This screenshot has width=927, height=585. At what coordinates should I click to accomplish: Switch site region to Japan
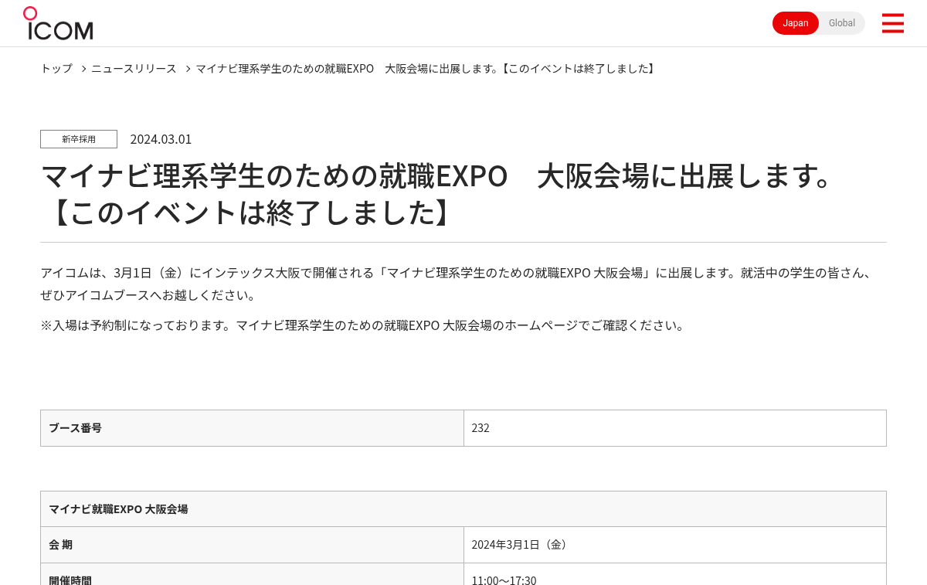[796, 23]
